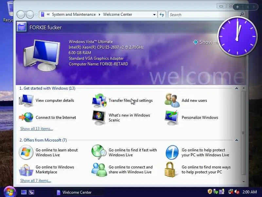Screen dimensions: 262x197
Task: Click Personalize Windows label
Action: [x=200, y=118]
